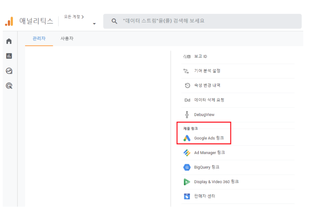Switch to the 사용자 tab
This screenshot has height=209, width=328.
[67, 38]
